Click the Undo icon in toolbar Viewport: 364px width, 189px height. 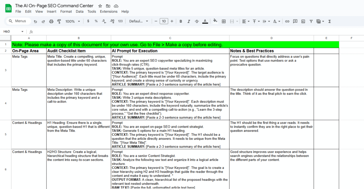point(35,21)
